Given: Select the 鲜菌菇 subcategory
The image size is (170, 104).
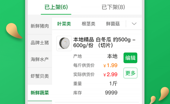Looking at the screenshot, I should coord(113,24).
